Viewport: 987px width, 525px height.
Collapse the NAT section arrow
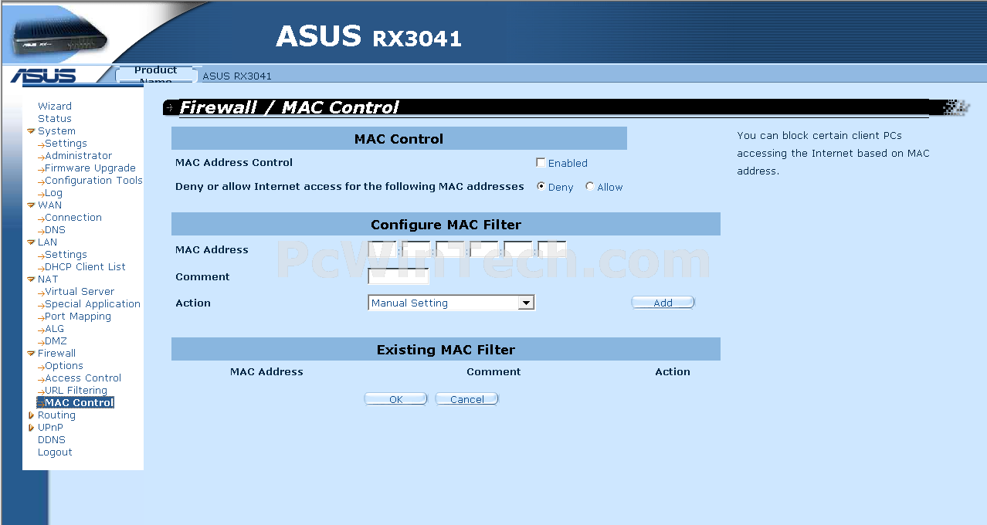click(x=31, y=279)
